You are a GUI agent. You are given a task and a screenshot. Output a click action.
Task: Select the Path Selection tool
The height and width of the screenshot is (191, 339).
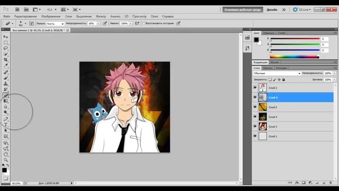click(x=6, y=131)
